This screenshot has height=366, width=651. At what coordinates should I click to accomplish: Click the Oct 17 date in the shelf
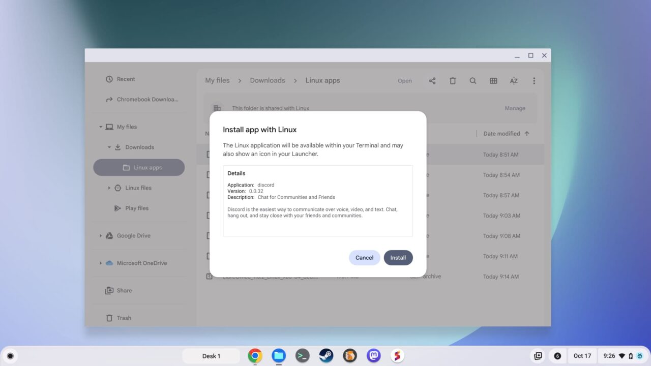582,356
